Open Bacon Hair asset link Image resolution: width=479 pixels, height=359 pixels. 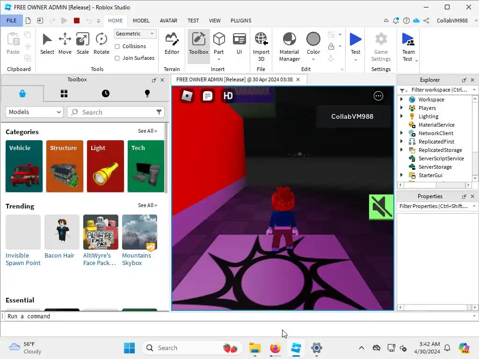[x=59, y=256]
